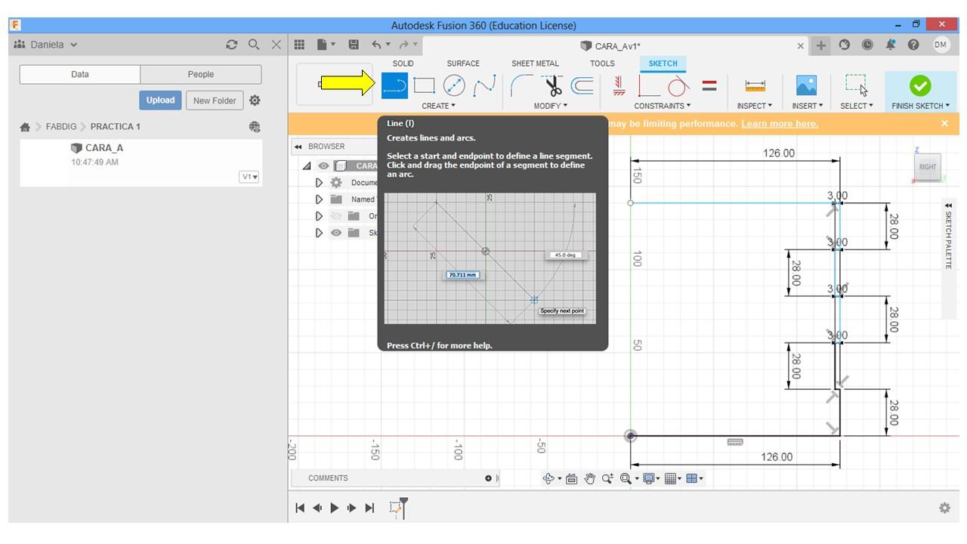
Task: Show the data panel grid icon
Action: pos(299,45)
